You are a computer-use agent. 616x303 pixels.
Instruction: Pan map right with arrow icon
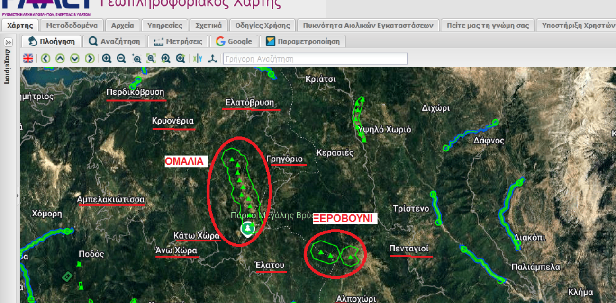[x=90, y=59]
